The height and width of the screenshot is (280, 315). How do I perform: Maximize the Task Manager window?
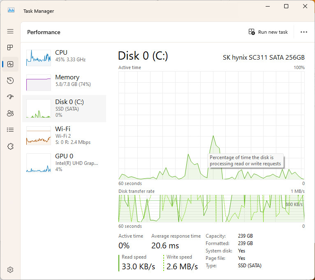tap(286, 7)
